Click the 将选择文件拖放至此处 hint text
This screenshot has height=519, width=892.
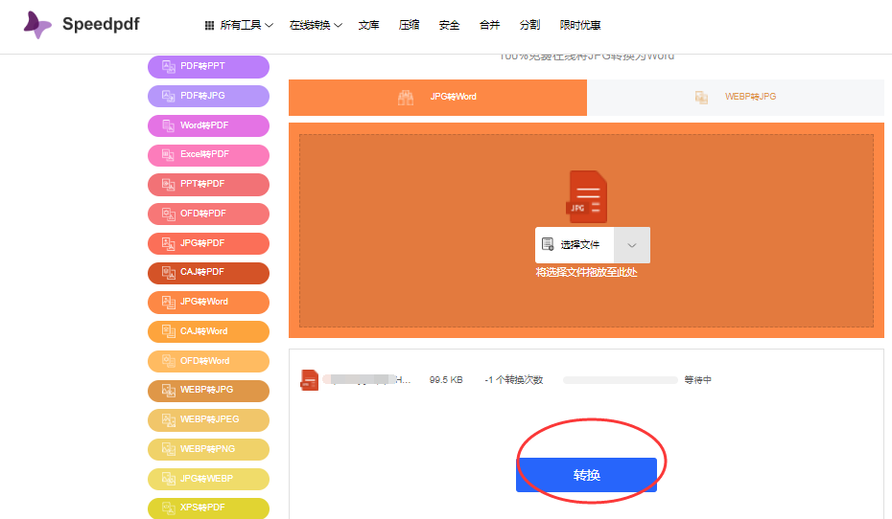[586, 273]
